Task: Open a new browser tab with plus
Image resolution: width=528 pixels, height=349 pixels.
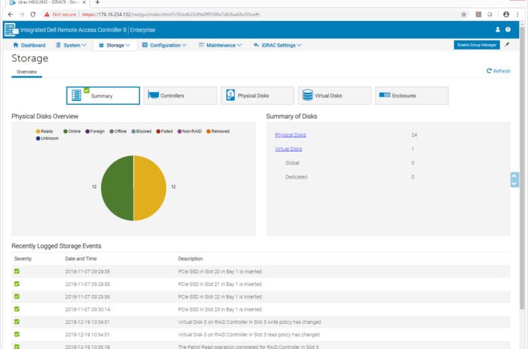Action: click(97, 2)
